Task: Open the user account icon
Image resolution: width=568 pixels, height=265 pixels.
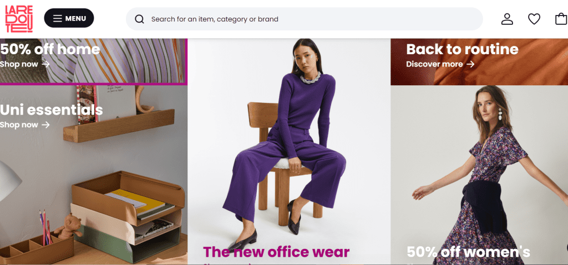Action: click(x=507, y=19)
